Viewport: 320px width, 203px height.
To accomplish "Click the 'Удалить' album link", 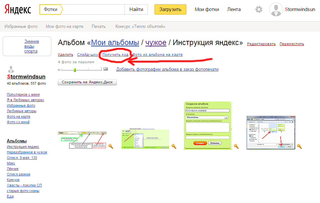I will [x=65, y=54].
